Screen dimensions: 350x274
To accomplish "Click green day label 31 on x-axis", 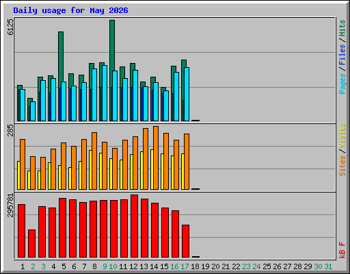I will click(328, 266).
